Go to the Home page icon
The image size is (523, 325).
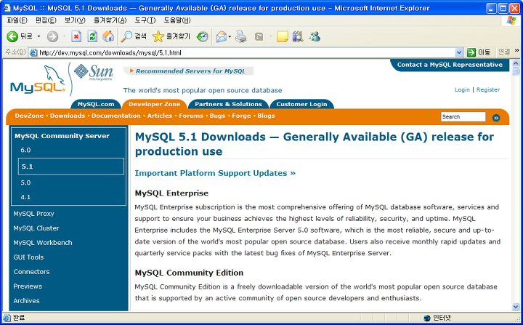pyautogui.click(x=108, y=36)
